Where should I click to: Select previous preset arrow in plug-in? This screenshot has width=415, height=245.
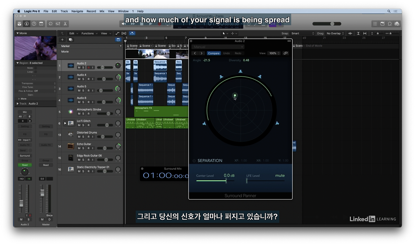point(195,53)
